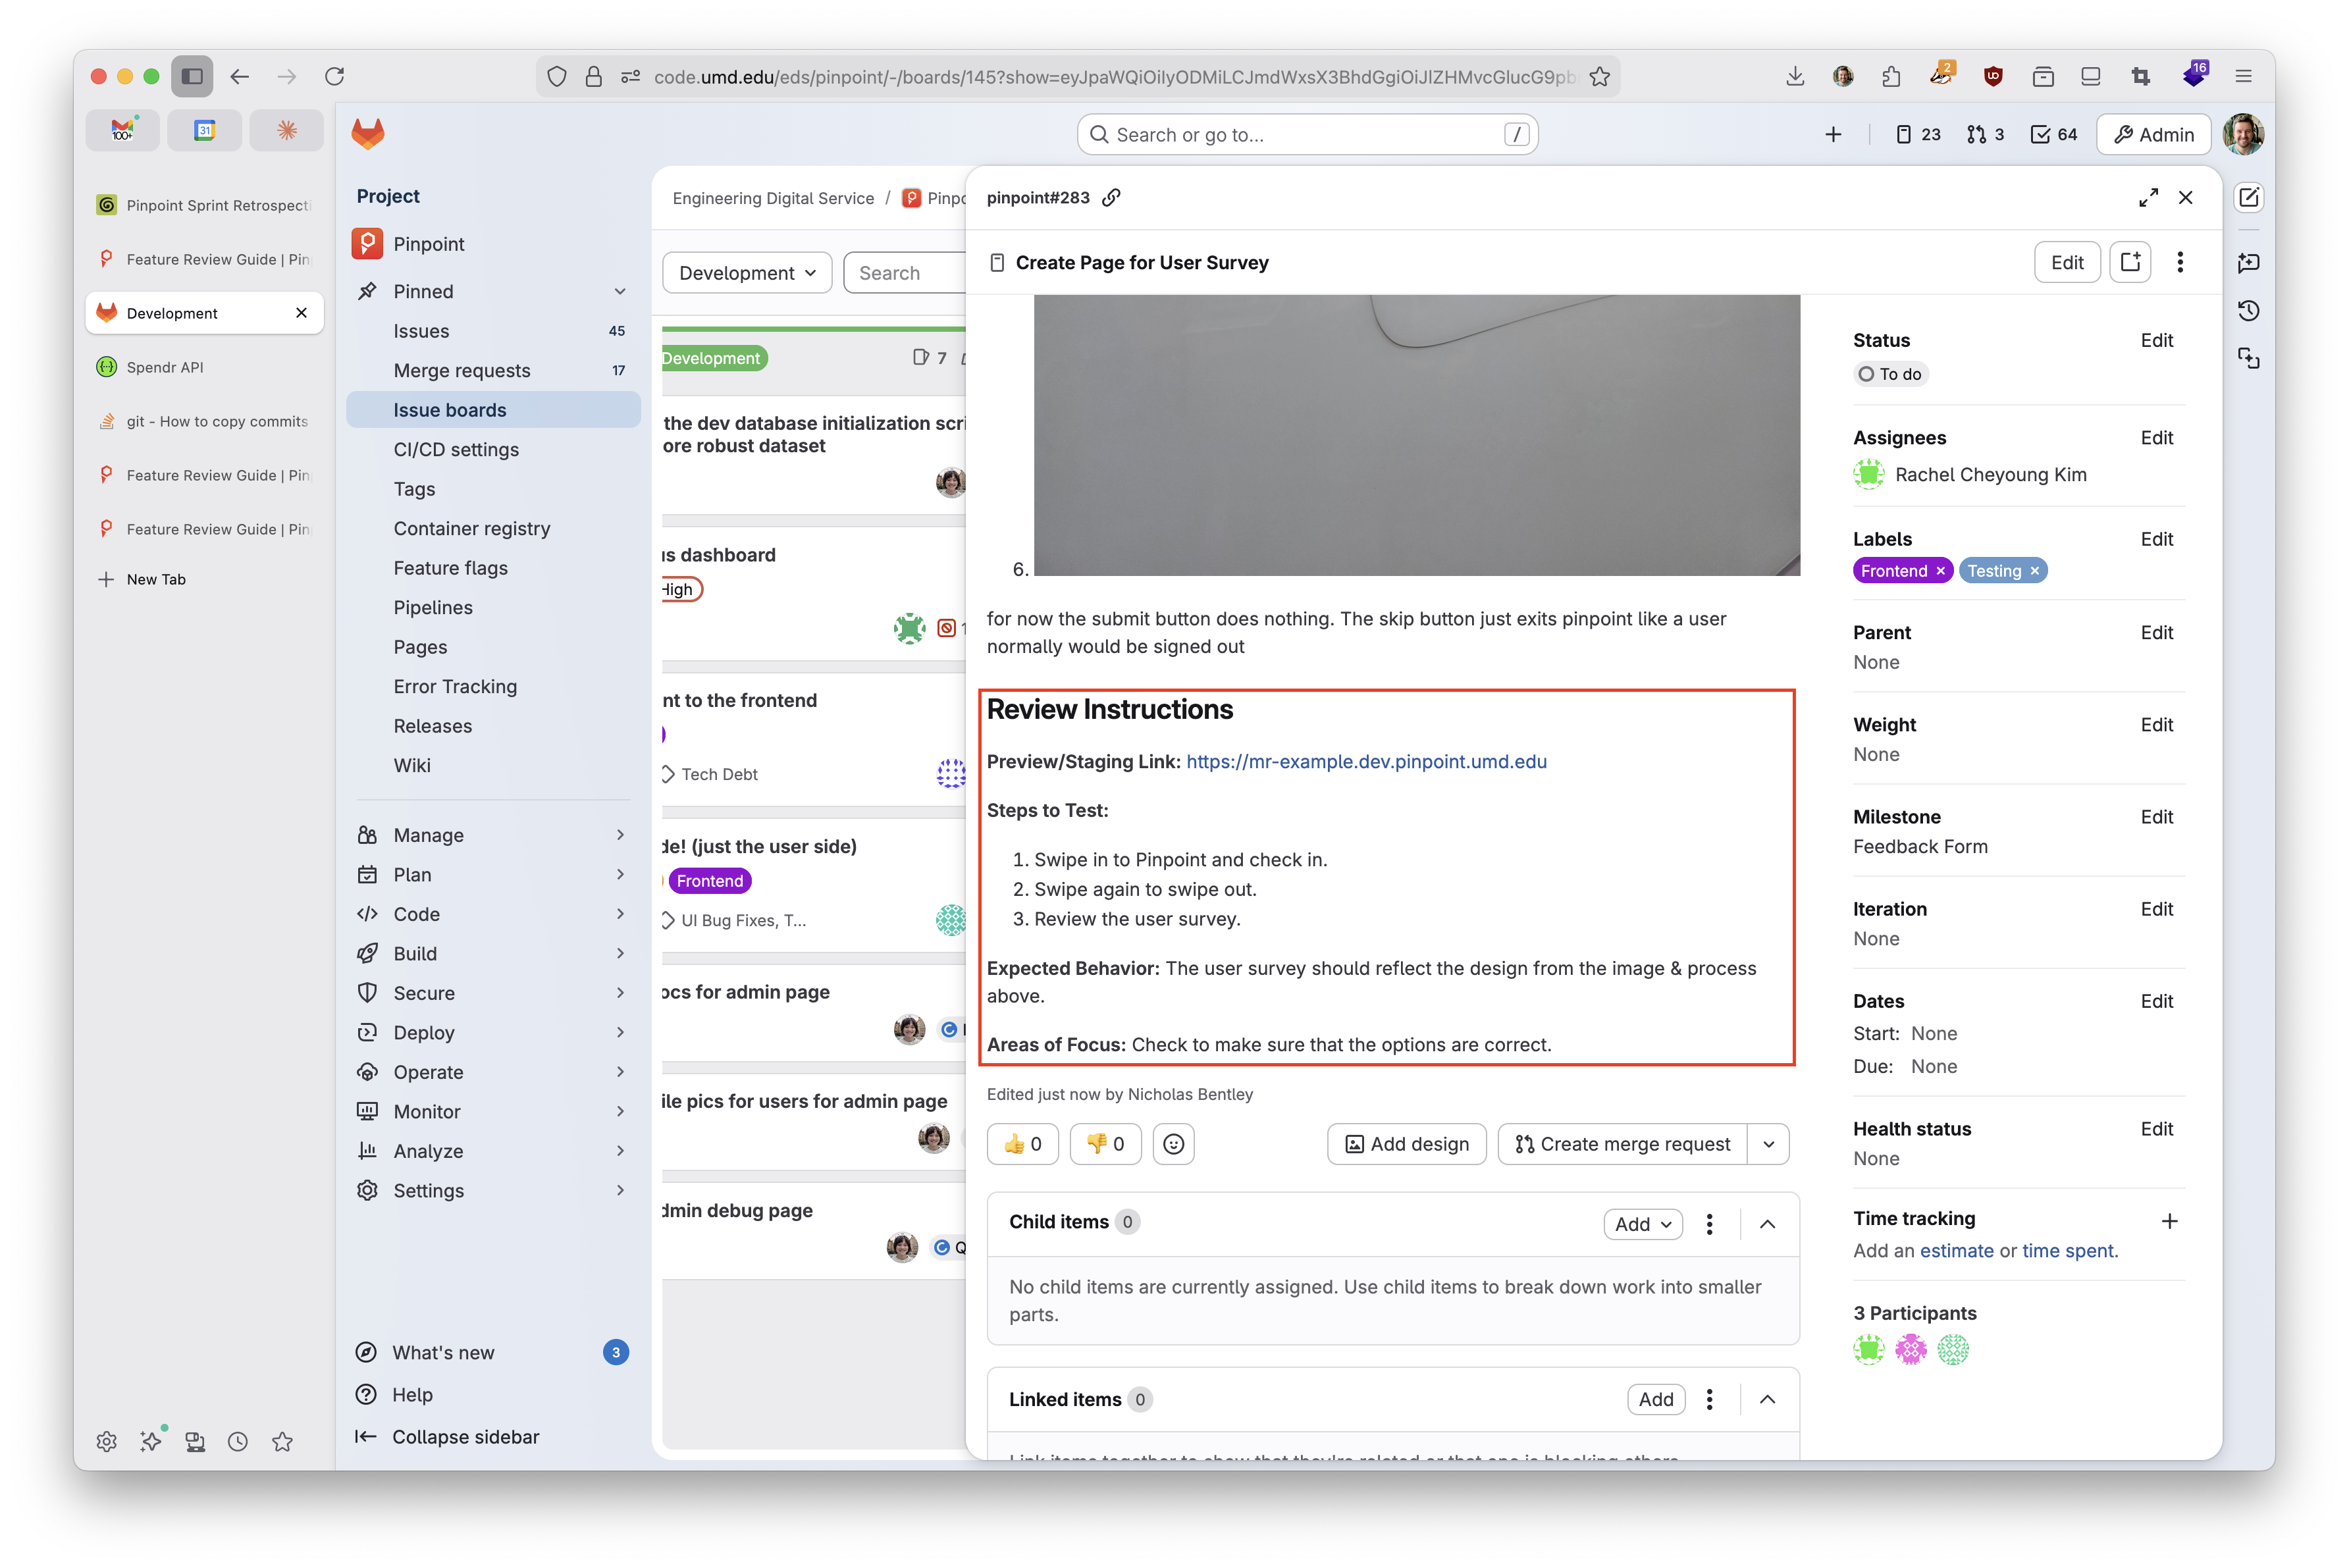This screenshot has height=1568, width=2349.
Task: Expand the issue drawer to full screen
Action: tap(2148, 197)
